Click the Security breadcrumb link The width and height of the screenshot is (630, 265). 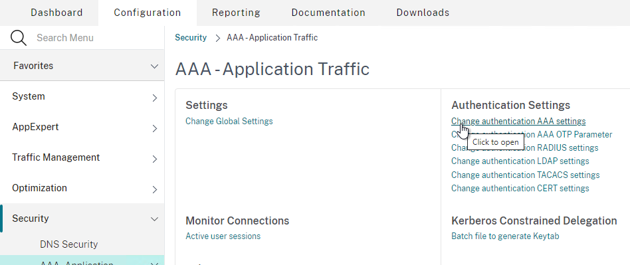(191, 38)
